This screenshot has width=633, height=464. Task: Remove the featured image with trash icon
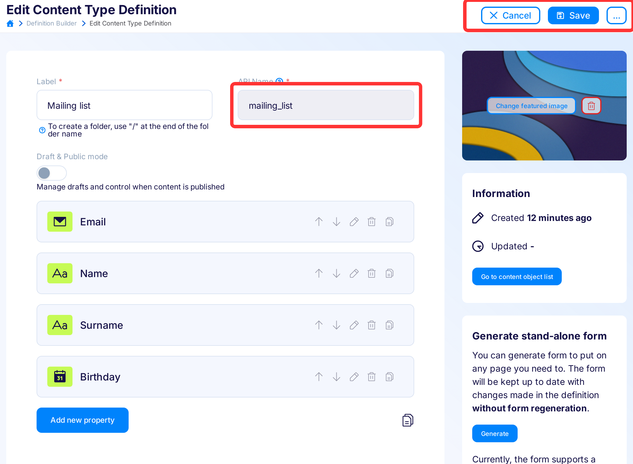point(591,106)
